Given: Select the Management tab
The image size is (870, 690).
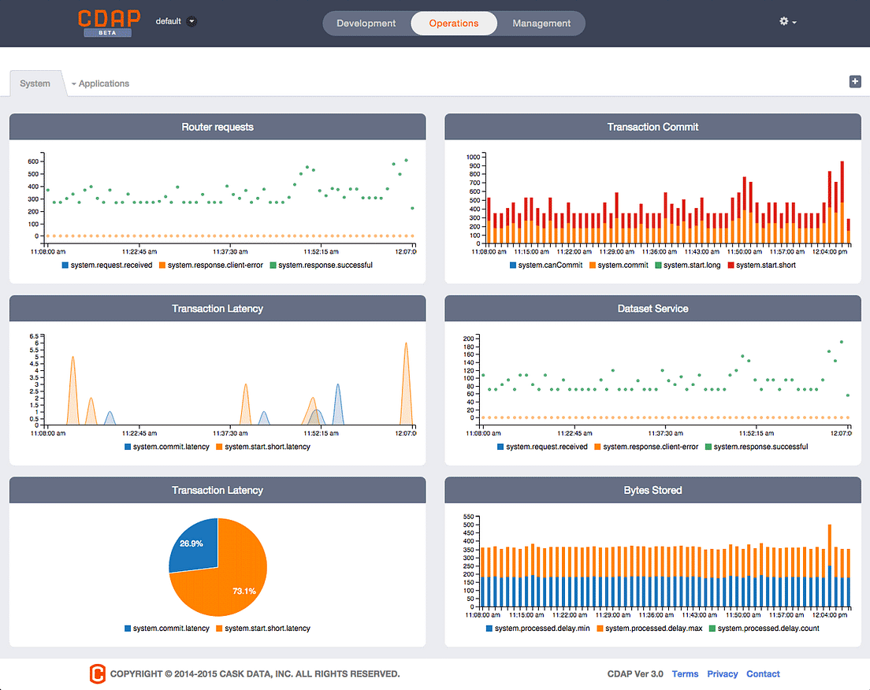Looking at the screenshot, I should 541,24.
